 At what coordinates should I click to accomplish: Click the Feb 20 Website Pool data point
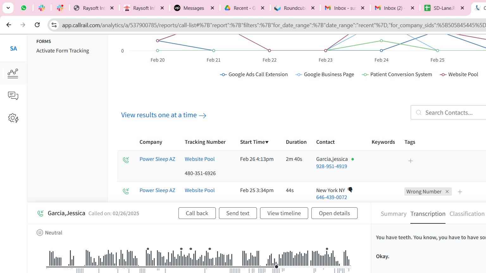pyautogui.click(x=158, y=41)
